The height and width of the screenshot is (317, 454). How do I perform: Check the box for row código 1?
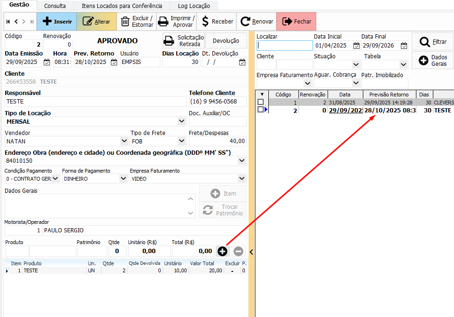[x=260, y=102]
